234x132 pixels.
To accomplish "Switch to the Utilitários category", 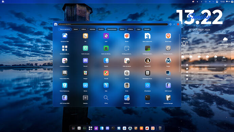I will (130, 29).
